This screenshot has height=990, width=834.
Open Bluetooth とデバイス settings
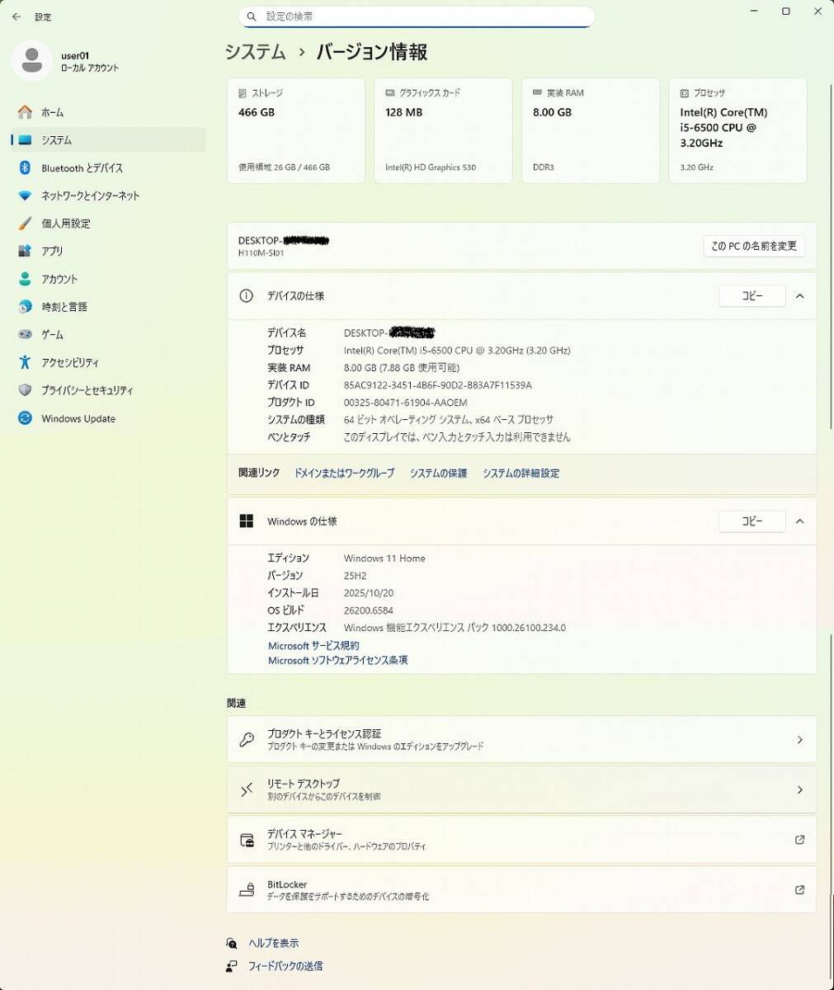pos(108,168)
